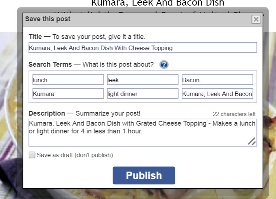
Task: Click the background recipe page heading
Action: pos(158,3)
